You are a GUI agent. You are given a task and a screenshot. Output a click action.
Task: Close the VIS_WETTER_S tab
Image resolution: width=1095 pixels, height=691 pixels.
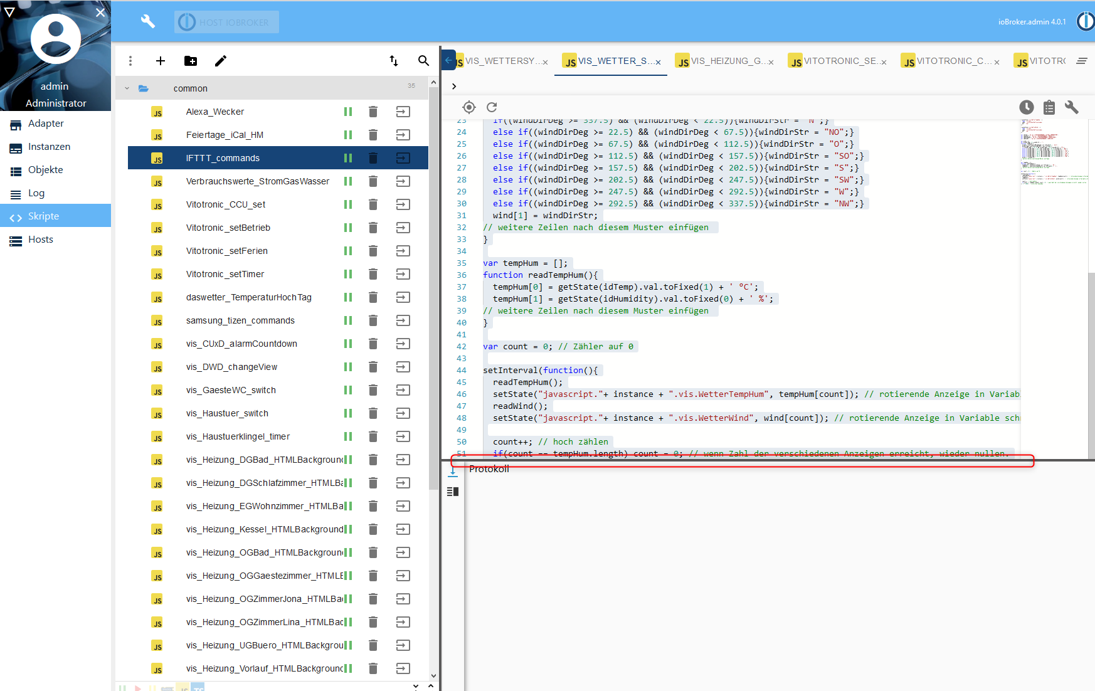[659, 62]
